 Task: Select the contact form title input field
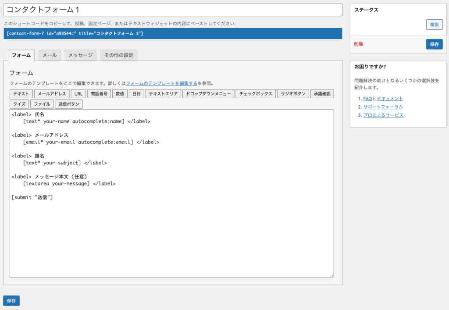point(173,10)
